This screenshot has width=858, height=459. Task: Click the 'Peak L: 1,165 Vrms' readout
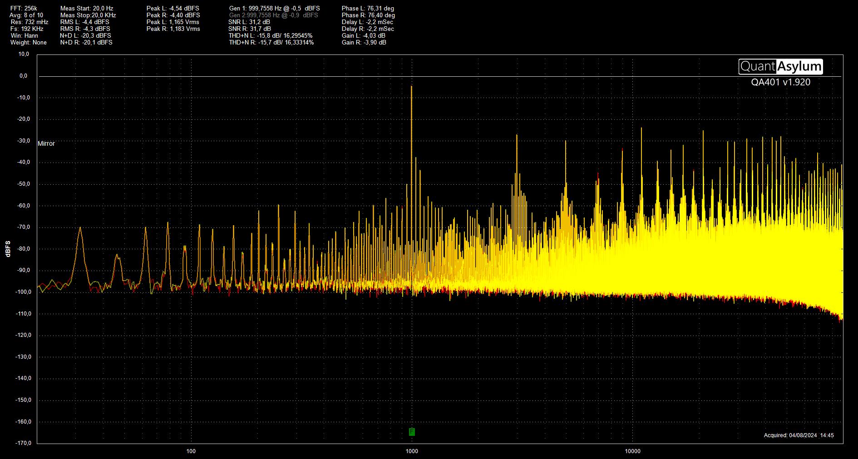(x=173, y=22)
